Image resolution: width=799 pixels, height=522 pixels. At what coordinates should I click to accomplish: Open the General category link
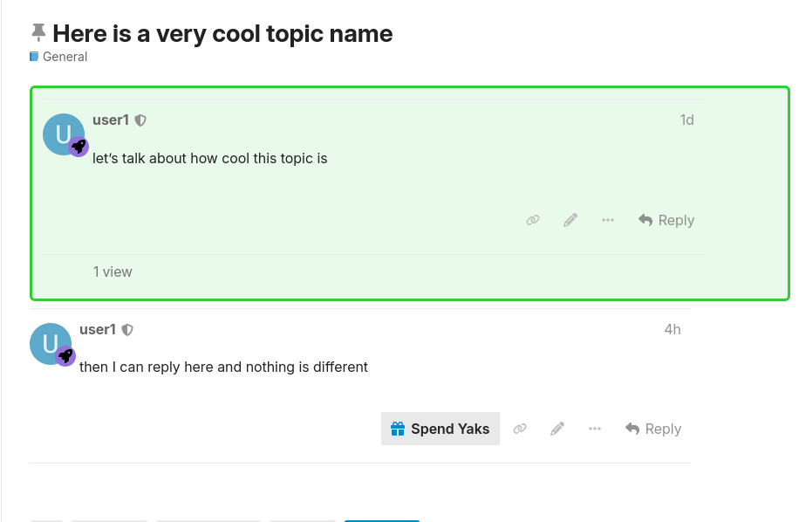[65, 57]
